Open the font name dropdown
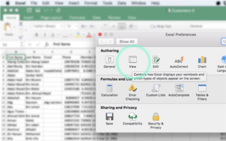Image resolution: width=226 pixels, height=141 pixels. (62, 26)
